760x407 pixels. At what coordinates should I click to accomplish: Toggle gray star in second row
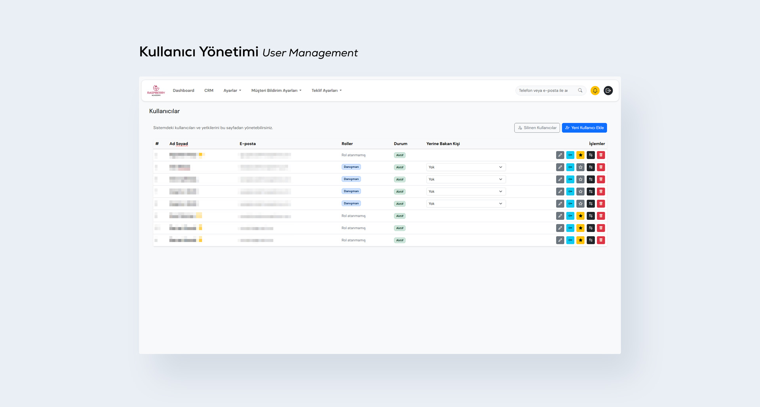[580, 167]
